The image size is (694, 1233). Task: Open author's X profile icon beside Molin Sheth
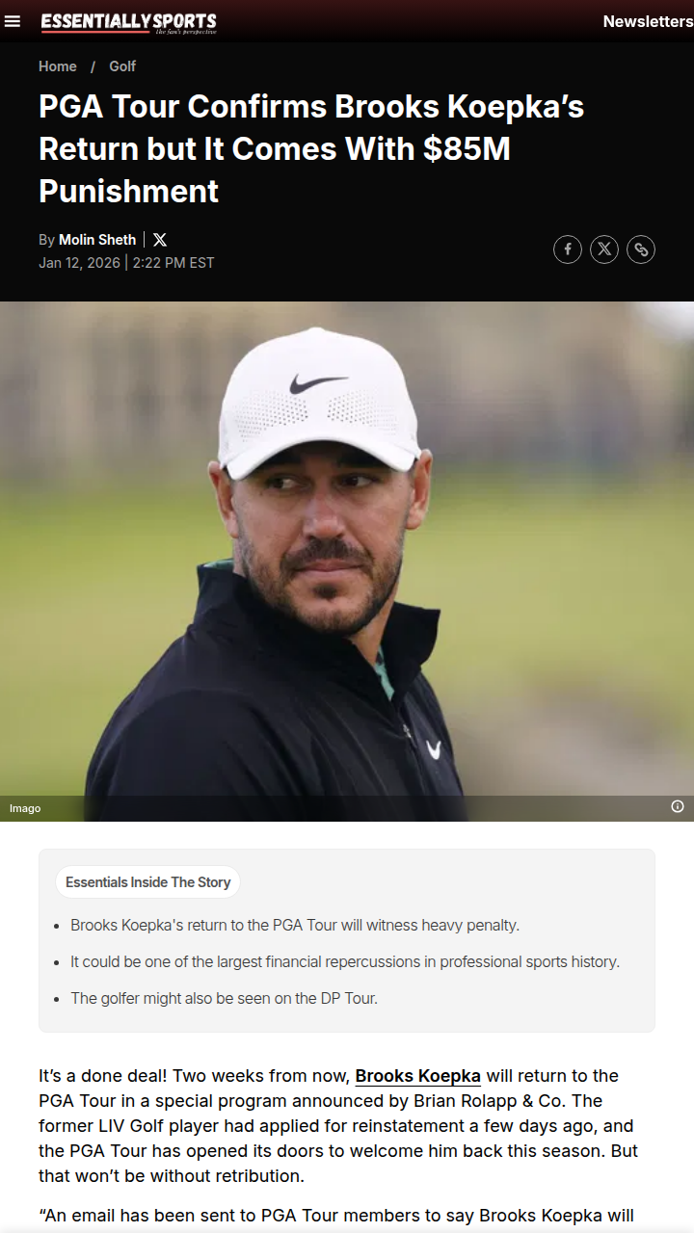coord(160,240)
